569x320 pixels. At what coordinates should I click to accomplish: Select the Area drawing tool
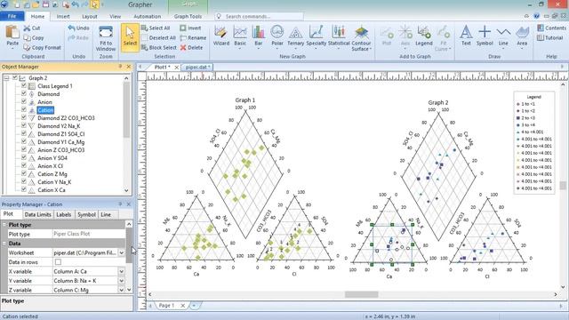(x=522, y=32)
